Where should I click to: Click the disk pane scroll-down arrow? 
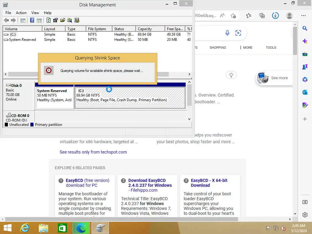(x=190, y=119)
